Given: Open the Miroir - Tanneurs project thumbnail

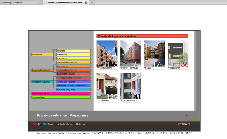Looking at the screenshot, I should click(131, 53).
